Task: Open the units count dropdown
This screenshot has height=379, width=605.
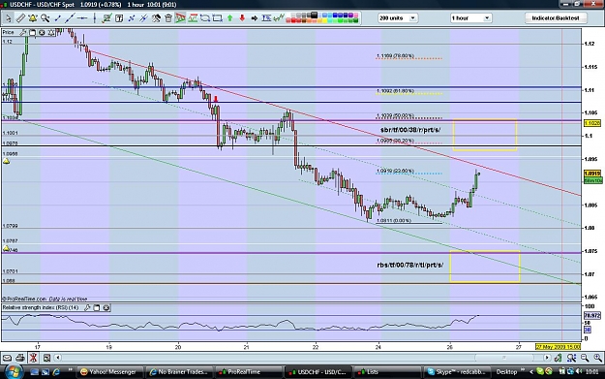Action: pyautogui.click(x=398, y=17)
